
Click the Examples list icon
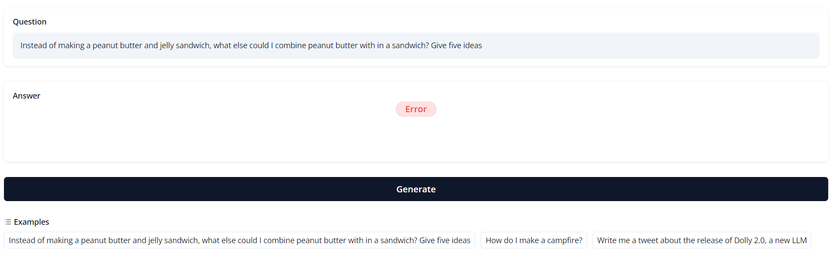8,222
